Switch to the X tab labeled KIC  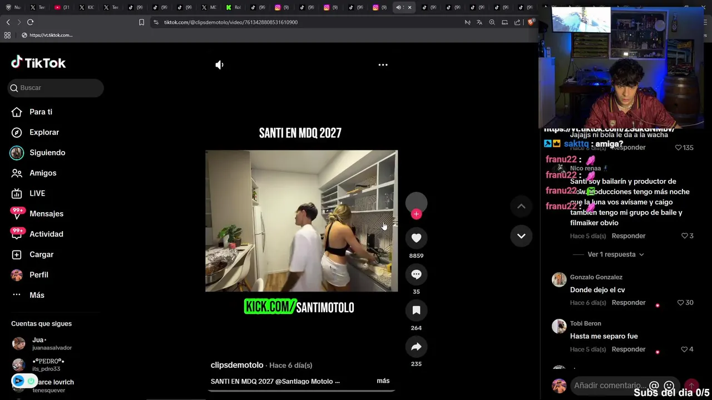click(x=86, y=7)
